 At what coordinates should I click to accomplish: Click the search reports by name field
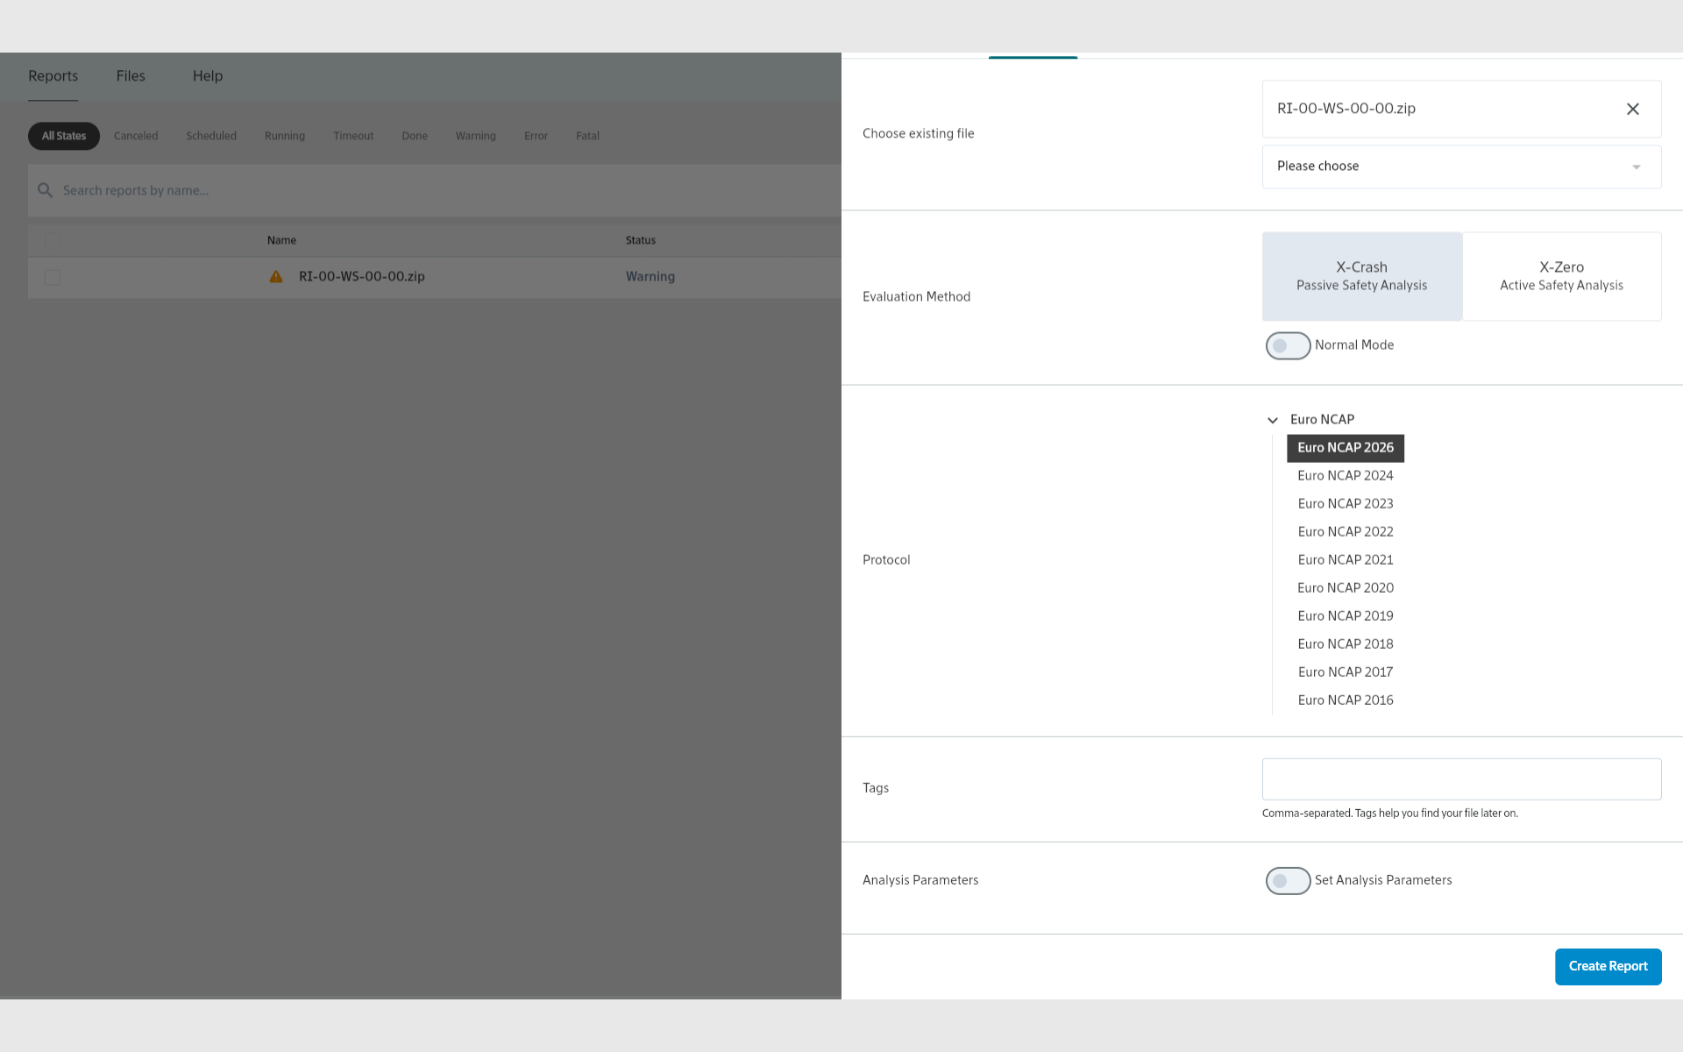click(x=435, y=190)
